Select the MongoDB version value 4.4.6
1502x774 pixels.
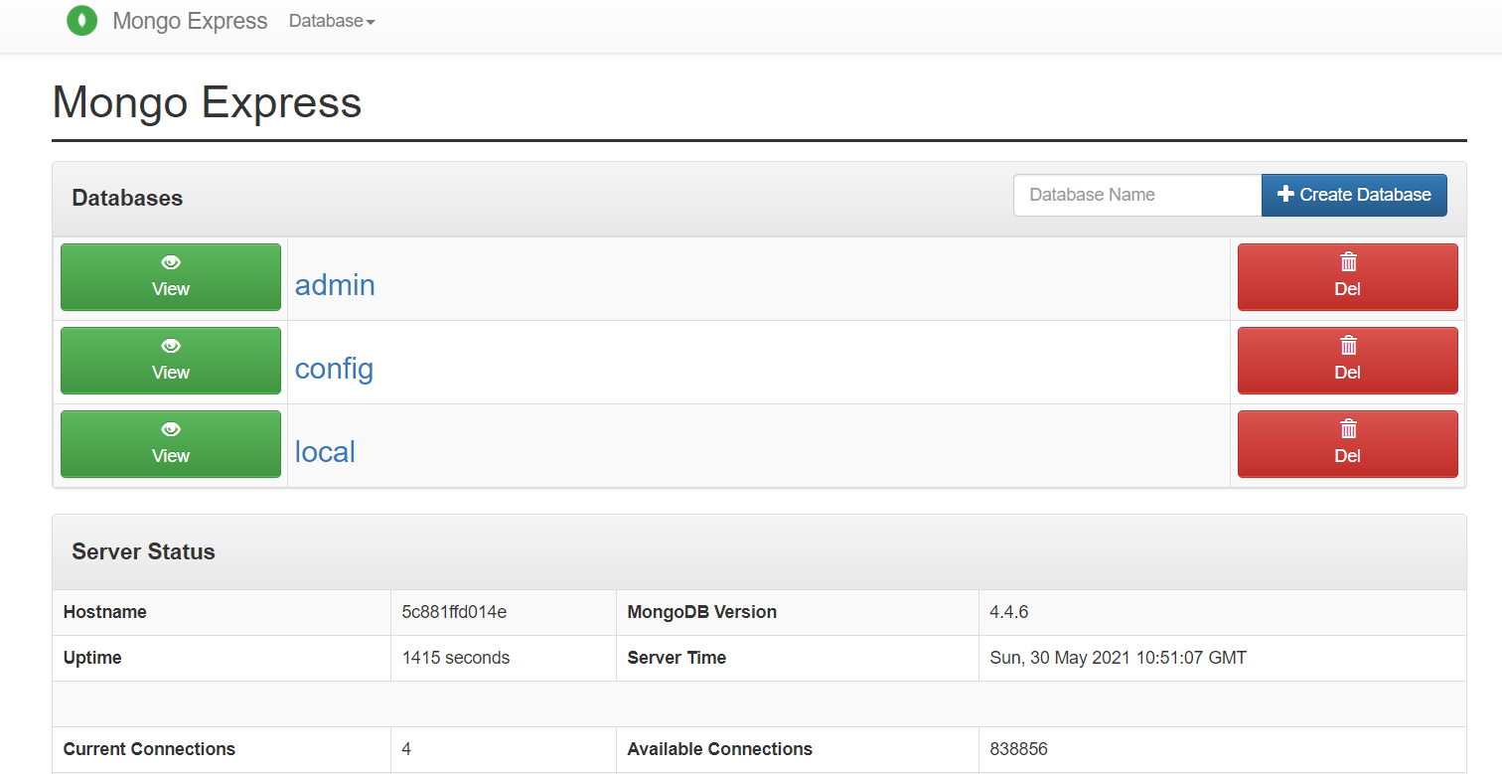(x=1009, y=612)
